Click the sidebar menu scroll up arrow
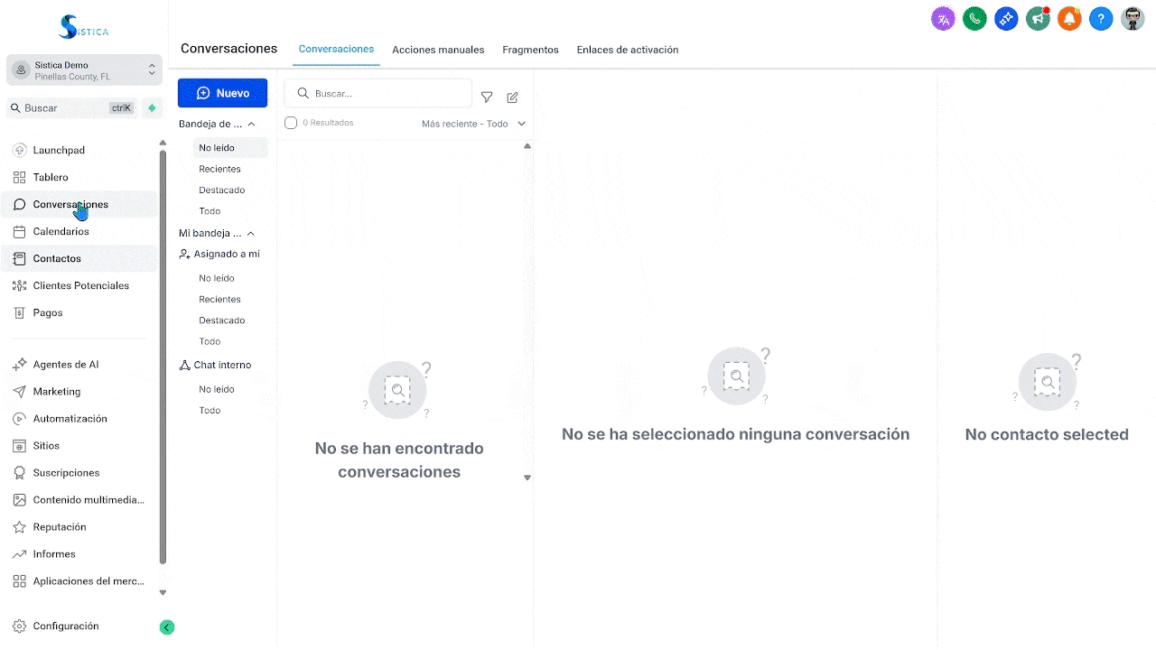Image resolution: width=1156 pixels, height=650 pixels. [163, 143]
